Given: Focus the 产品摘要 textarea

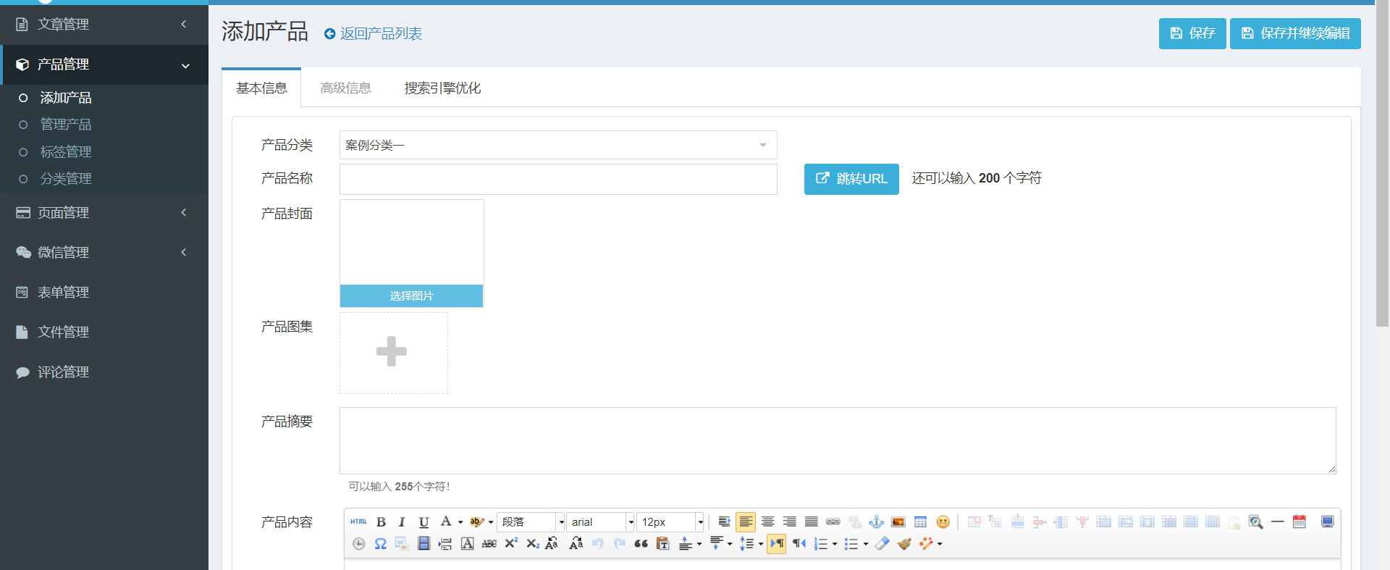Looking at the screenshot, I should 838,440.
